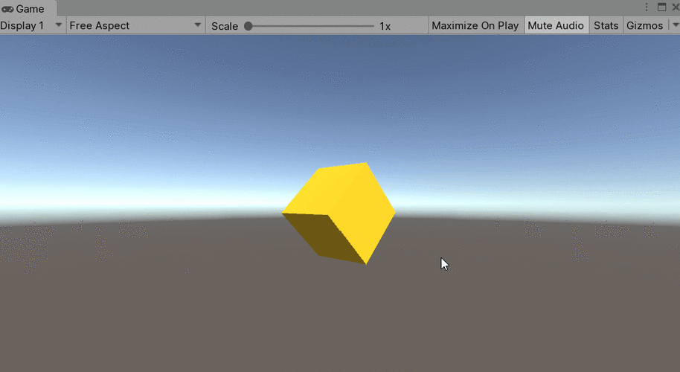
Task: Open the Display 1 dropdown
Action: 33,25
